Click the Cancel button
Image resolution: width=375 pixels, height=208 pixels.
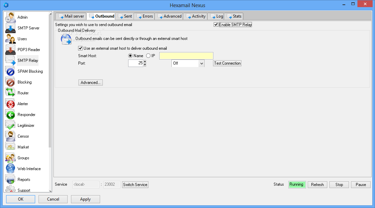coord(53,199)
